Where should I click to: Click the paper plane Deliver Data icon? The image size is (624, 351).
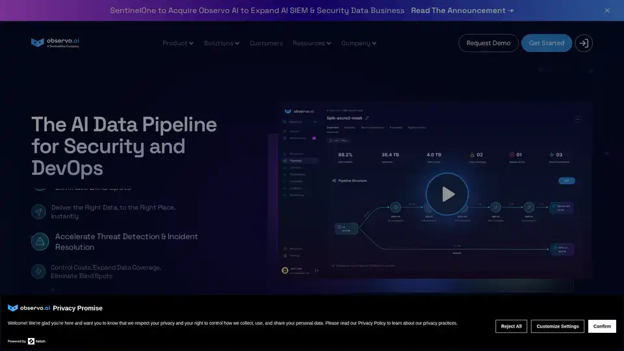[x=40, y=212]
